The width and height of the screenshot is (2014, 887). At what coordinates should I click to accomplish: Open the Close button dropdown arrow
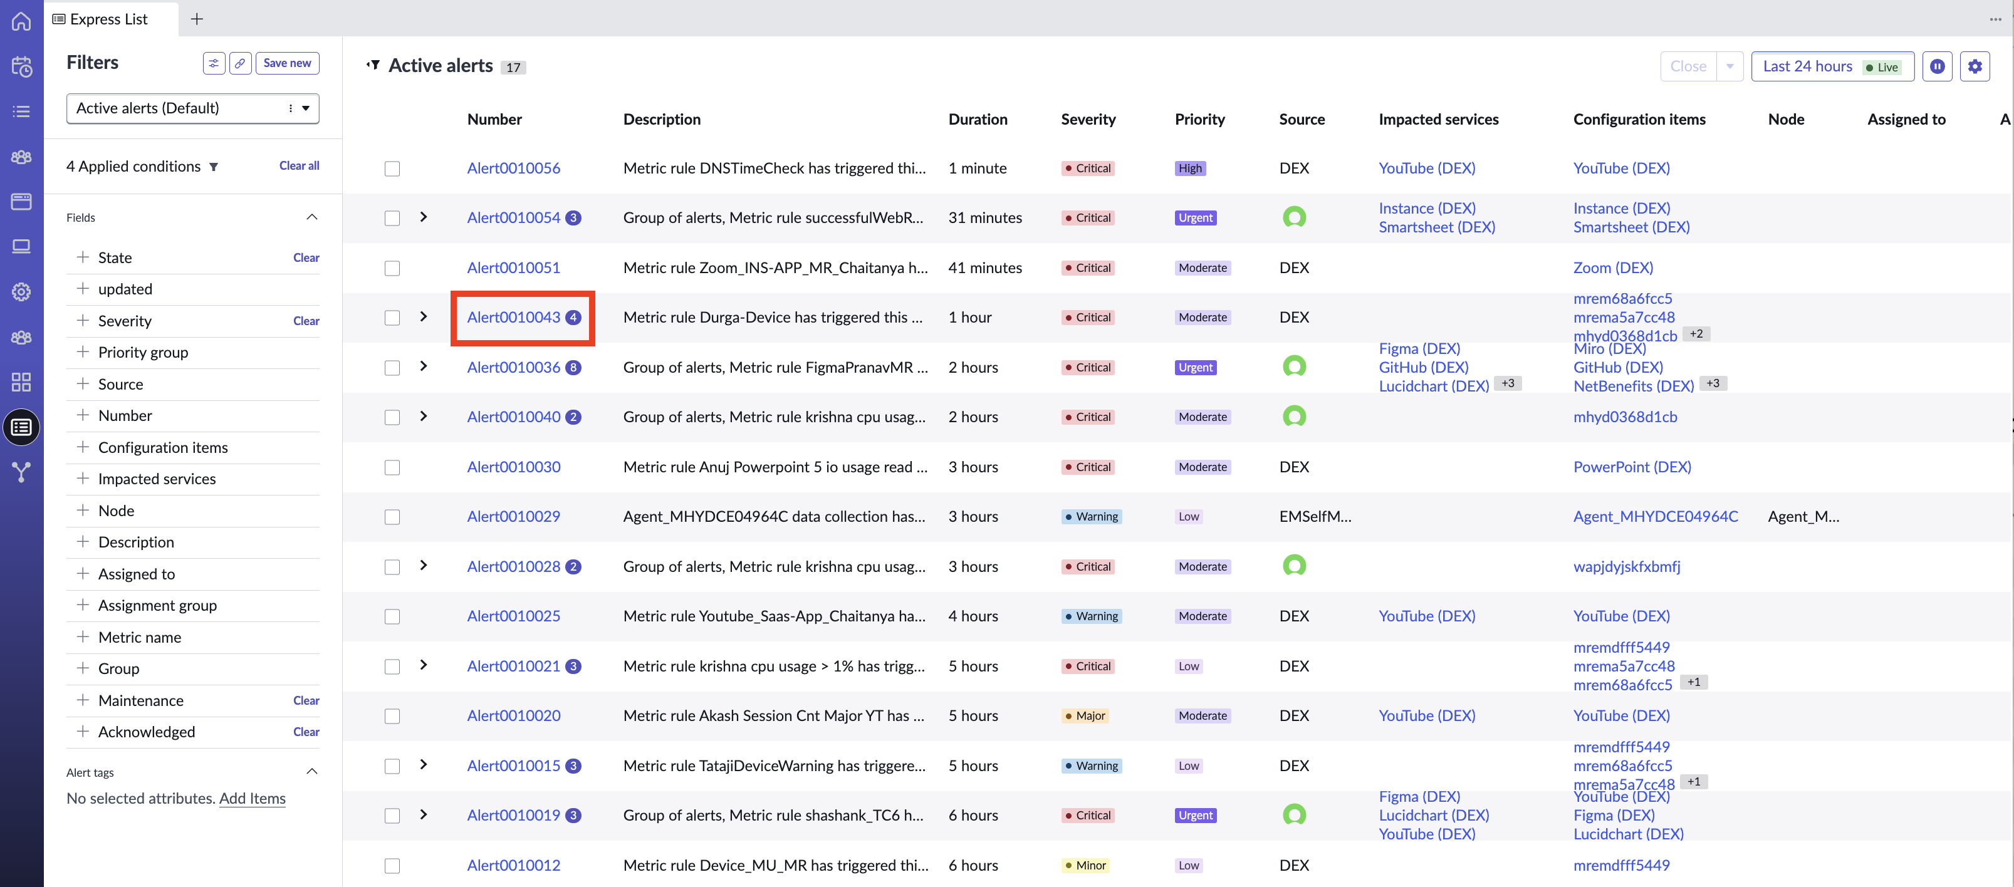tap(1730, 66)
